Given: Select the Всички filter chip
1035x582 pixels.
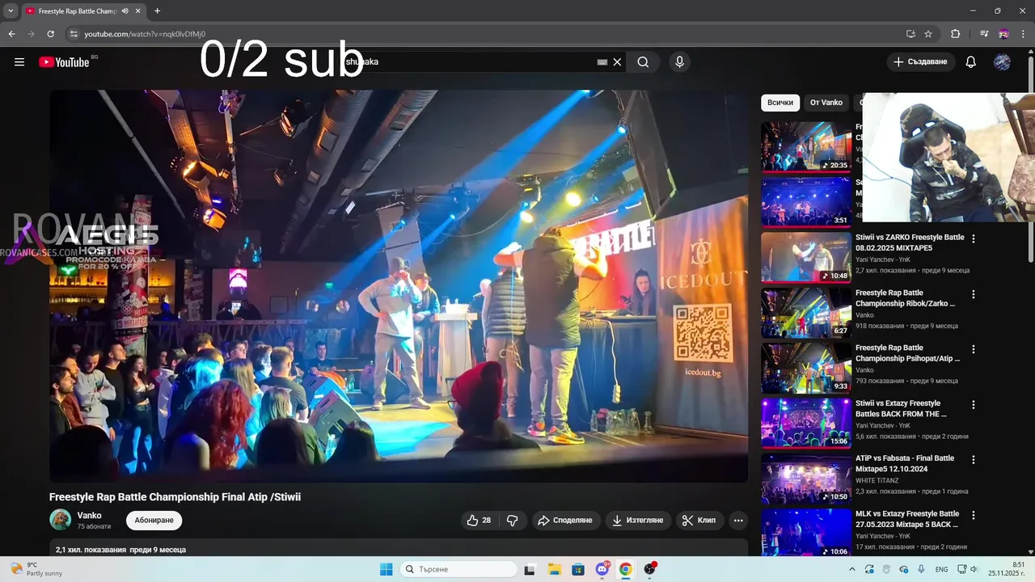Looking at the screenshot, I should tap(780, 103).
